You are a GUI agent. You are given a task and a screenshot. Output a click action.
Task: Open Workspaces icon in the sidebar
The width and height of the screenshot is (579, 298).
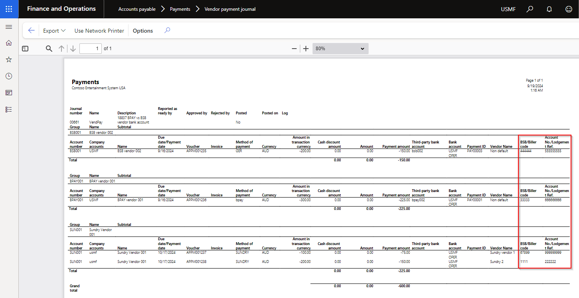click(9, 93)
